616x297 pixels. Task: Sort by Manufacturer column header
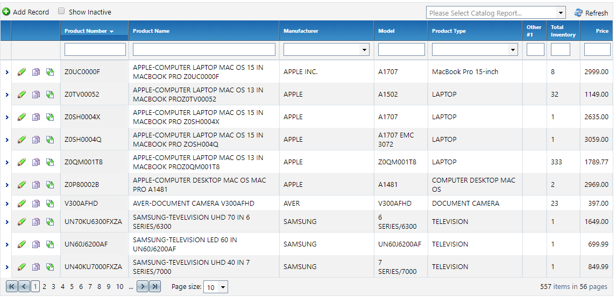coord(301,31)
